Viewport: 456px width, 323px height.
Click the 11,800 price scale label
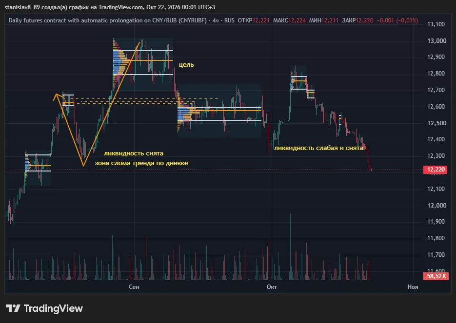[436, 238]
